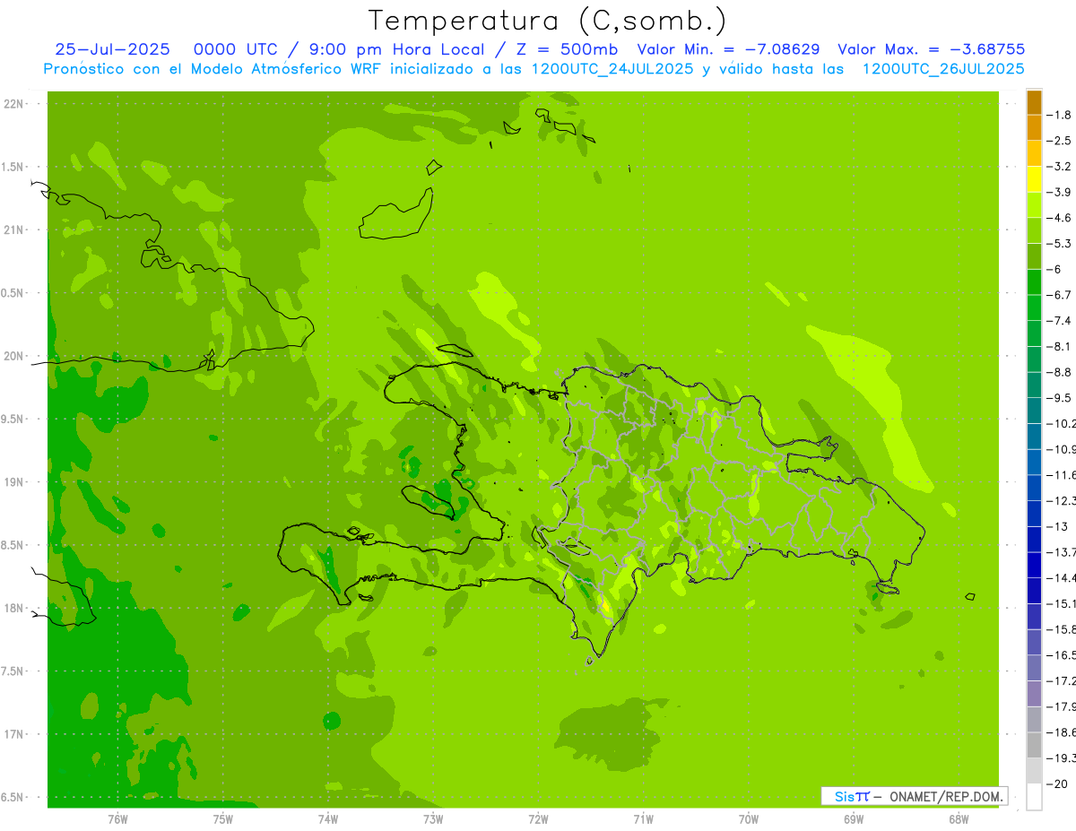
Task: Select the date text '25-Jul-2025'
Action: (x=113, y=49)
